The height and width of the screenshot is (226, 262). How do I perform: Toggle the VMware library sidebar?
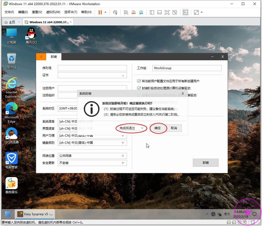152,12
